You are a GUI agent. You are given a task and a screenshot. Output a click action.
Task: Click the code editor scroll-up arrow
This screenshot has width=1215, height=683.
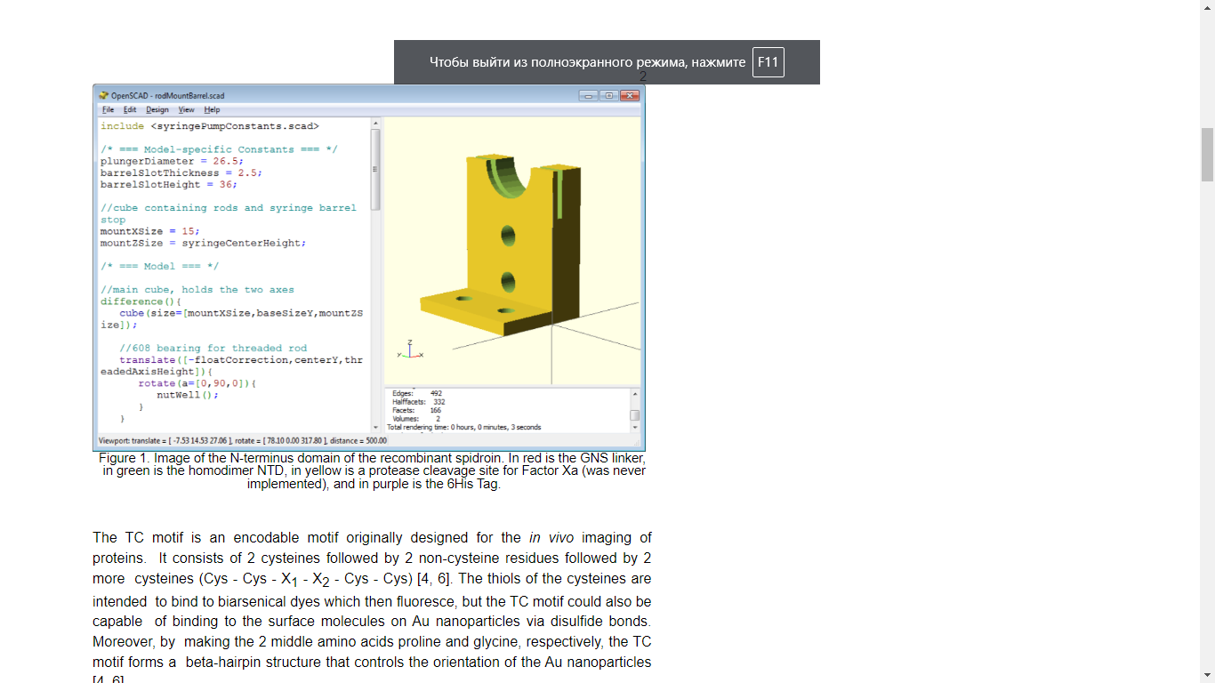pyautogui.click(x=375, y=124)
